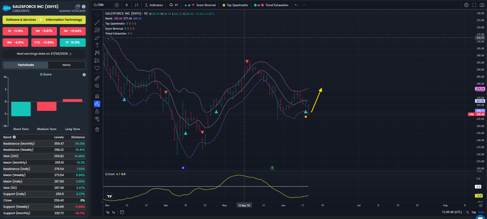Select the text annotation tool
The width and height of the screenshot is (487, 219).
click(97, 45)
